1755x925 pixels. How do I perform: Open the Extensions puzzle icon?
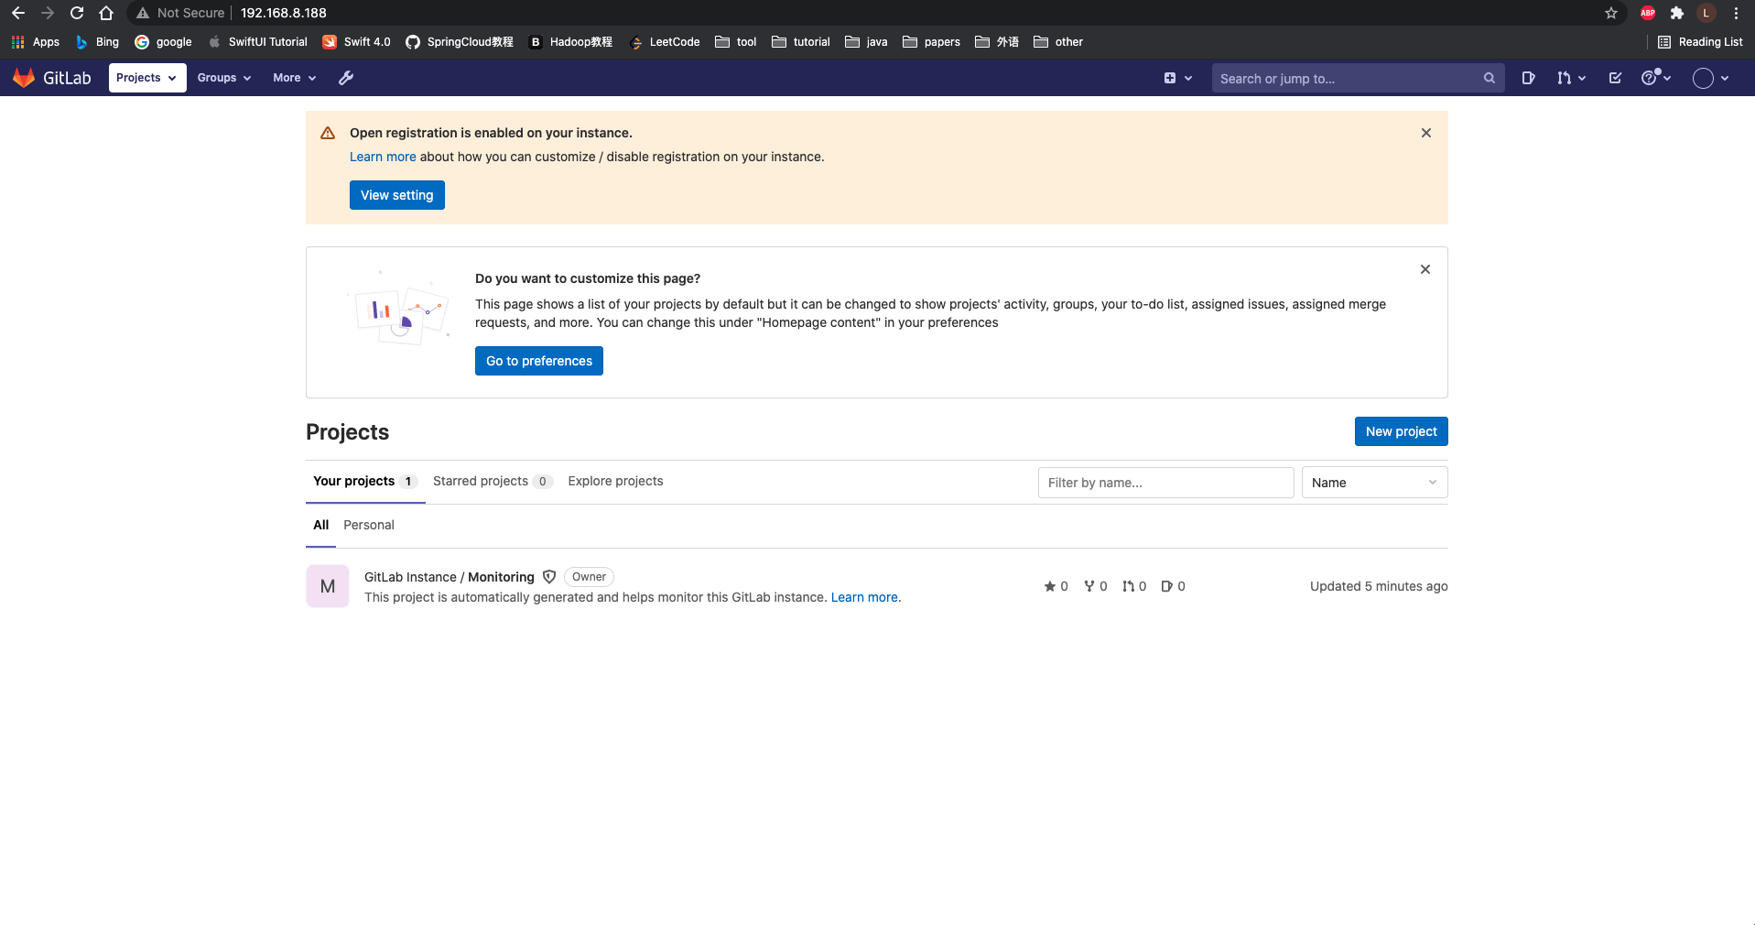(x=1677, y=13)
